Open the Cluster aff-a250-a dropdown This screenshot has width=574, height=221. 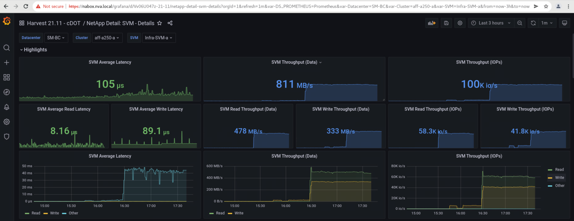point(107,38)
